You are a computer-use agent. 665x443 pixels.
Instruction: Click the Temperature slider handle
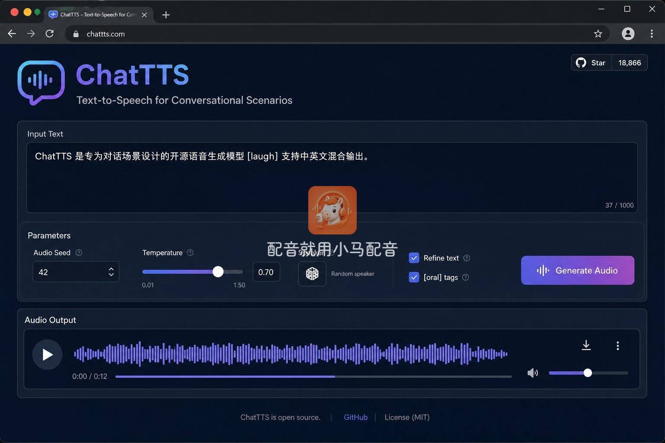(x=218, y=272)
